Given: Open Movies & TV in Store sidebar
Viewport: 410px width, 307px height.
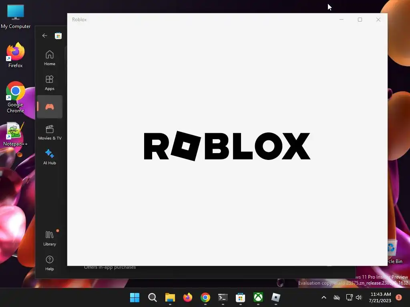Looking at the screenshot, I should [49, 132].
